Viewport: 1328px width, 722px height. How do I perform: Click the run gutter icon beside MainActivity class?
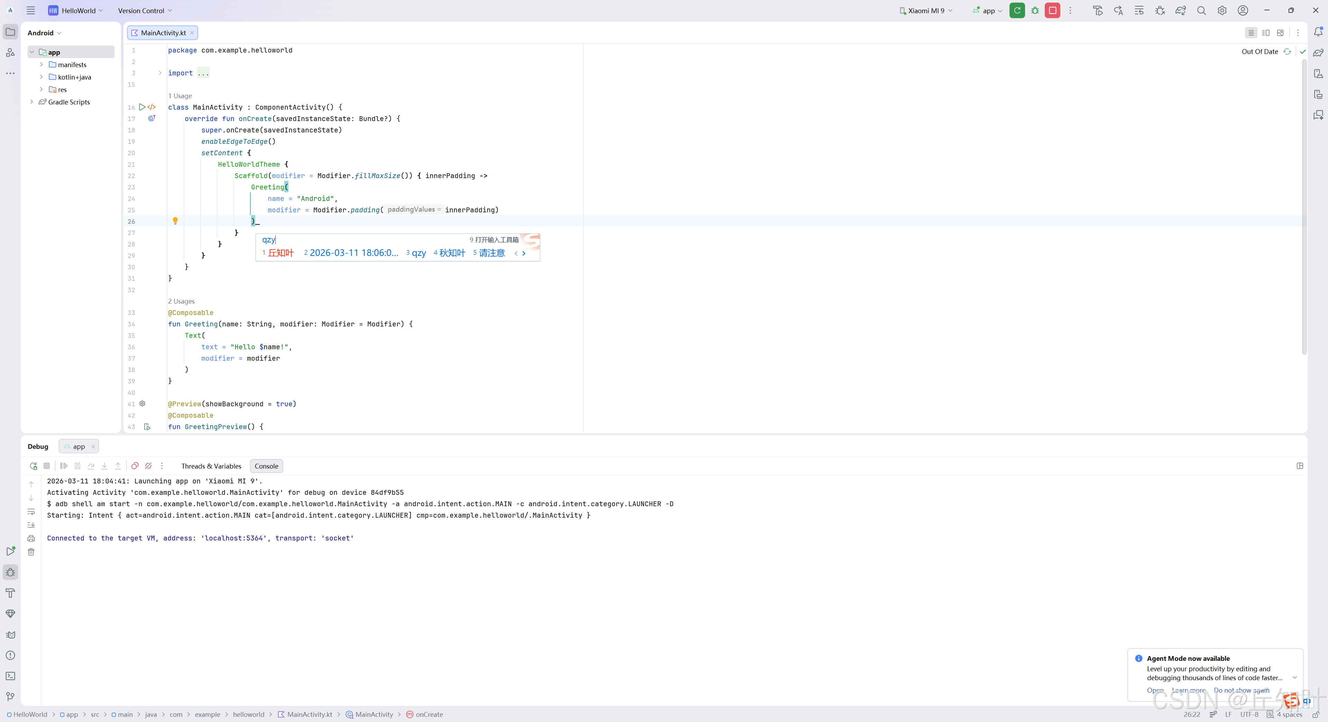click(x=142, y=107)
